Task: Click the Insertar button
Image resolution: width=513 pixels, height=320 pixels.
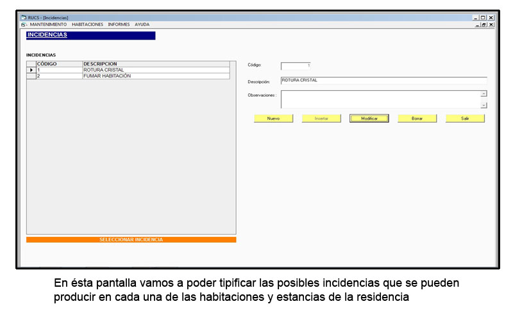Action: coord(321,118)
